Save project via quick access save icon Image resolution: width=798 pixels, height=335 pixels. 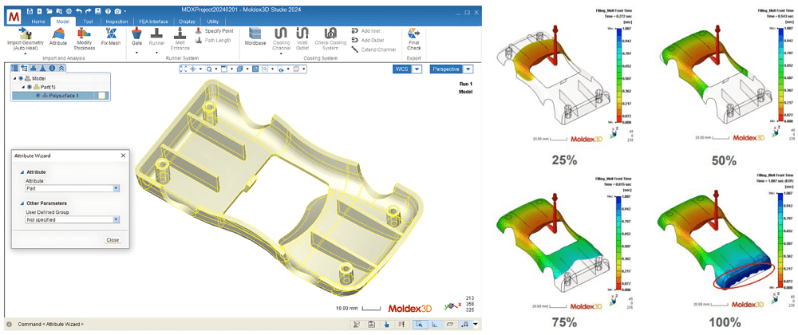click(30, 10)
